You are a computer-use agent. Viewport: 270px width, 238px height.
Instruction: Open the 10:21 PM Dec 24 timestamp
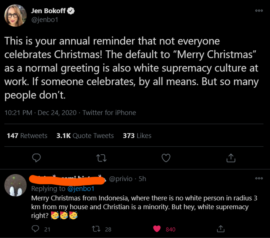pos(41,112)
